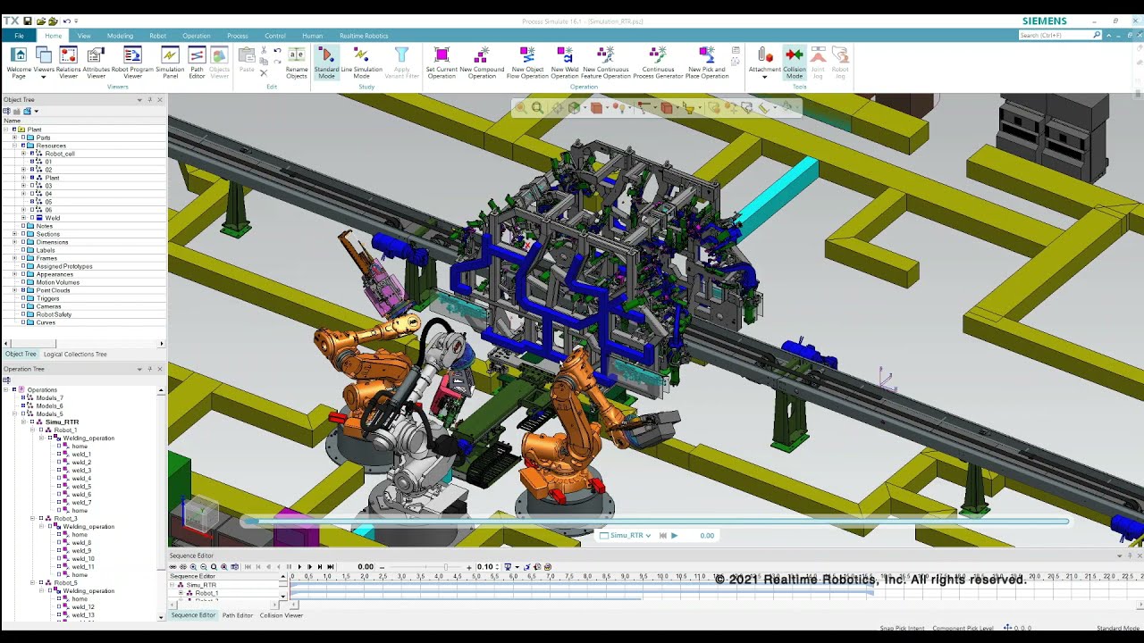Screen dimensions: 1144x643
Task: Open the Relations Viewer
Action: [x=68, y=63]
